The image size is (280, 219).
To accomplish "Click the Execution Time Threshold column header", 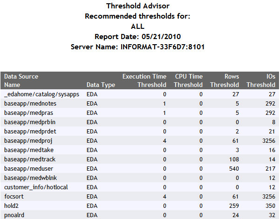I will tap(144, 80).
